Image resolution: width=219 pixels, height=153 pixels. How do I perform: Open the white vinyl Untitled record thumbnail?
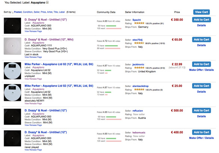click(x=12, y=46)
